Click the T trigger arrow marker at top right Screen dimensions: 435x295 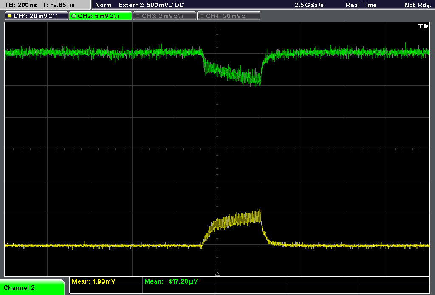[424, 26]
